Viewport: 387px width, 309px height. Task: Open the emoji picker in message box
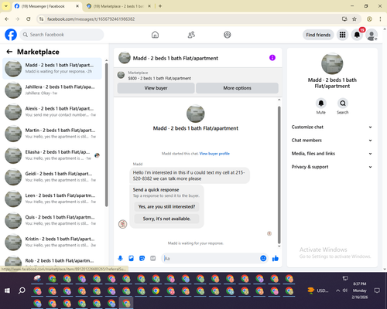(x=263, y=258)
